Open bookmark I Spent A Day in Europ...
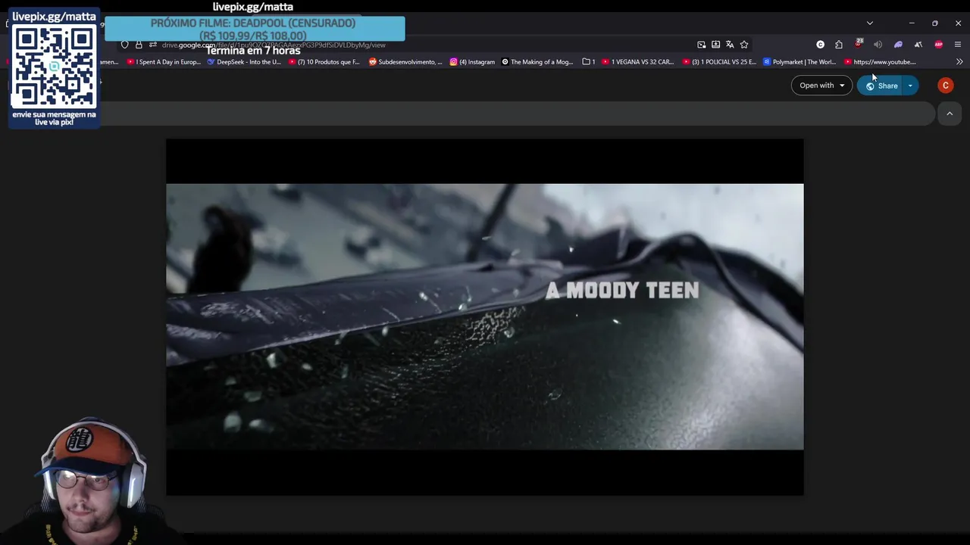The height and width of the screenshot is (545, 970). point(164,62)
